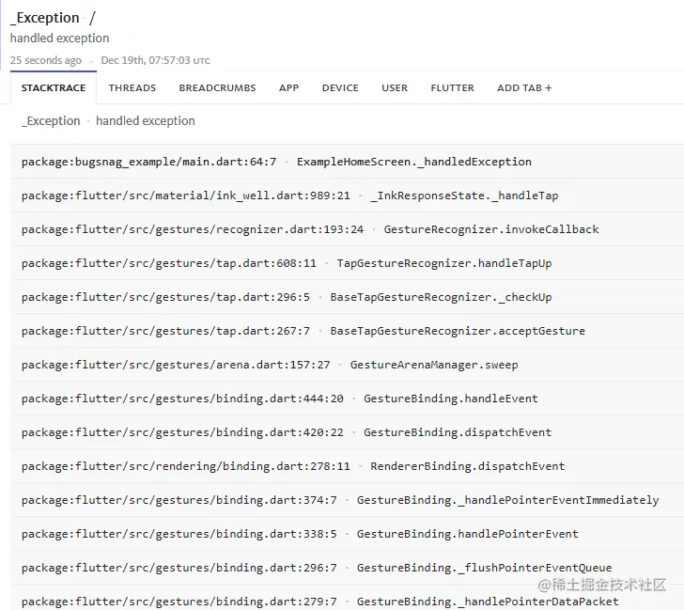Screen dimensions: 684x610
Task: Click GestureBinding.handlePointerEvent method name
Action: pyautogui.click(x=468, y=534)
